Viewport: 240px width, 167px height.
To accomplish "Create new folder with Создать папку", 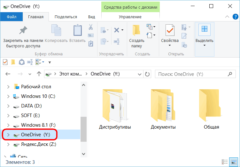I will 136,36.
